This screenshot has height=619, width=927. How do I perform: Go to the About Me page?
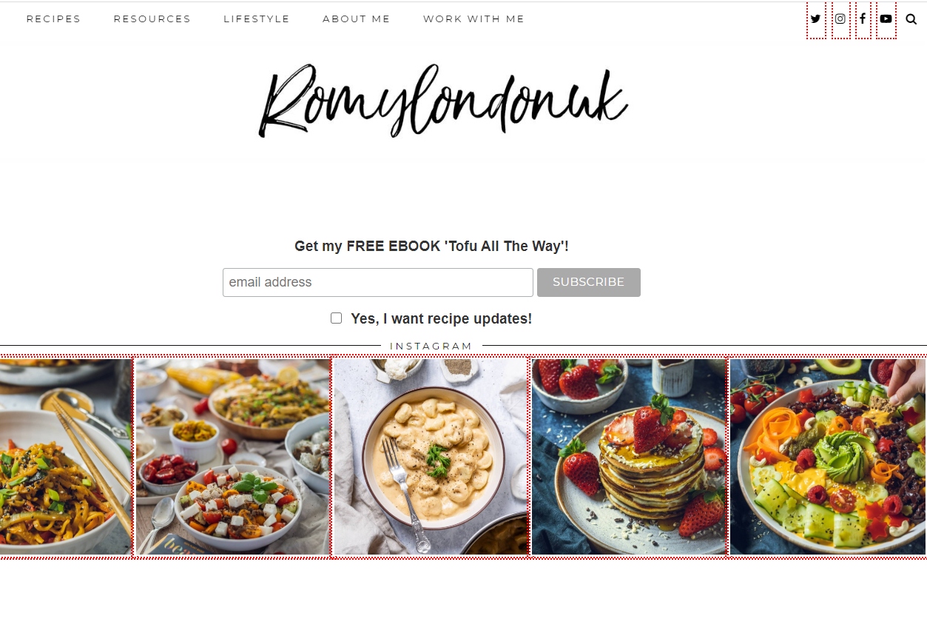coord(357,19)
